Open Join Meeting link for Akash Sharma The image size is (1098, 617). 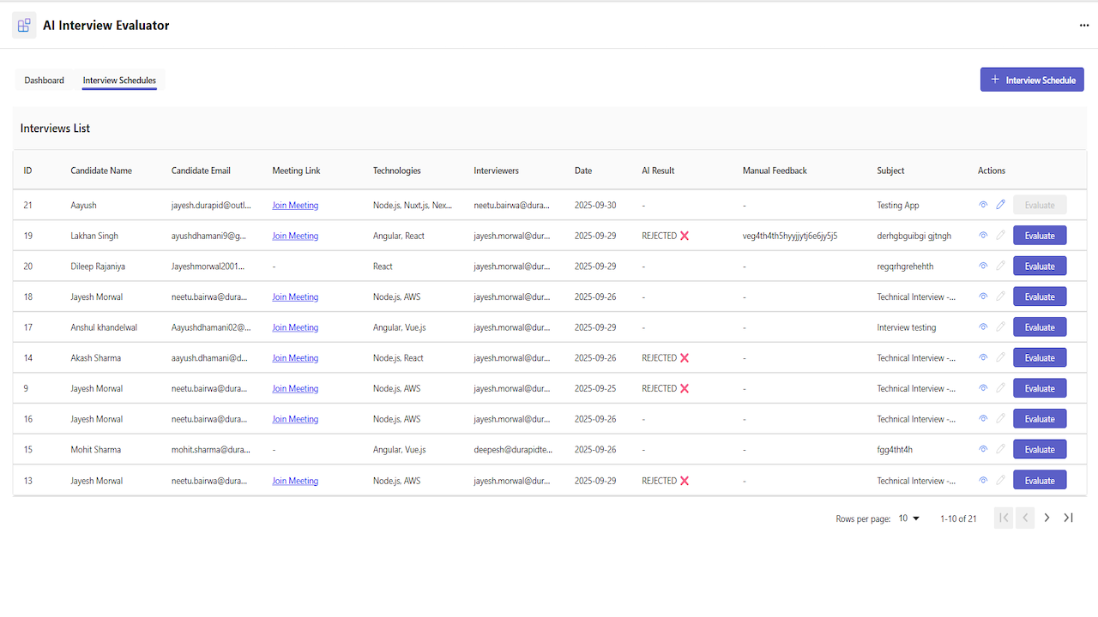[x=295, y=358]
